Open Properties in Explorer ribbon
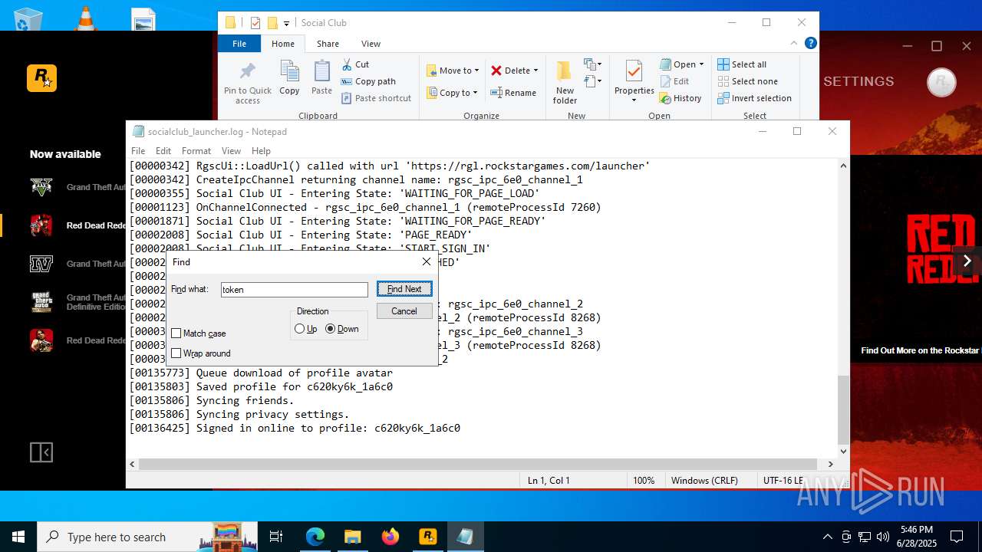 point(634,81)
